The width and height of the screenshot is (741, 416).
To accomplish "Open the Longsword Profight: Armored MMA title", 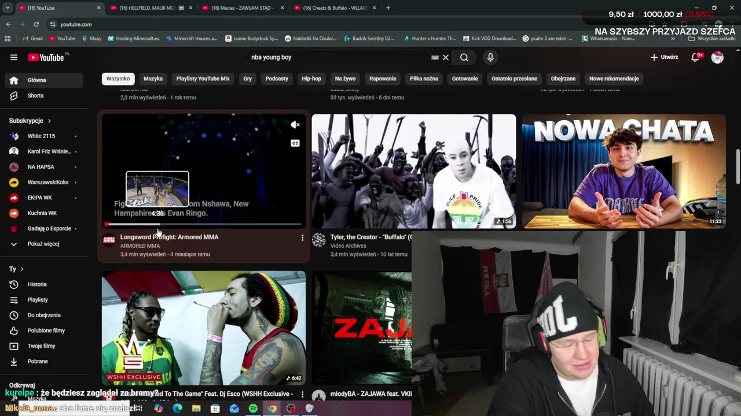I will [x=169, y=237].
